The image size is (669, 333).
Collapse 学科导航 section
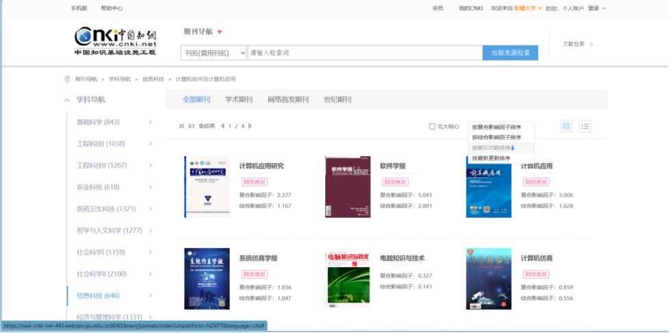(x=67, y=100)
